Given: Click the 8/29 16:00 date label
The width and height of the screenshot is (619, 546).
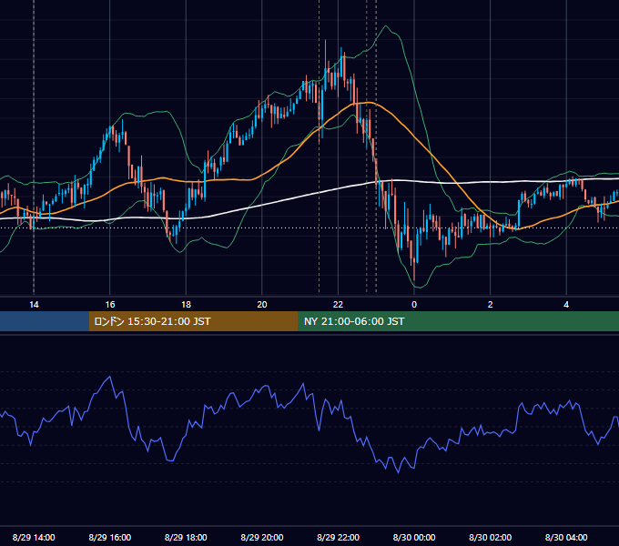Looking at the screenshot, I should coord(110,537).
